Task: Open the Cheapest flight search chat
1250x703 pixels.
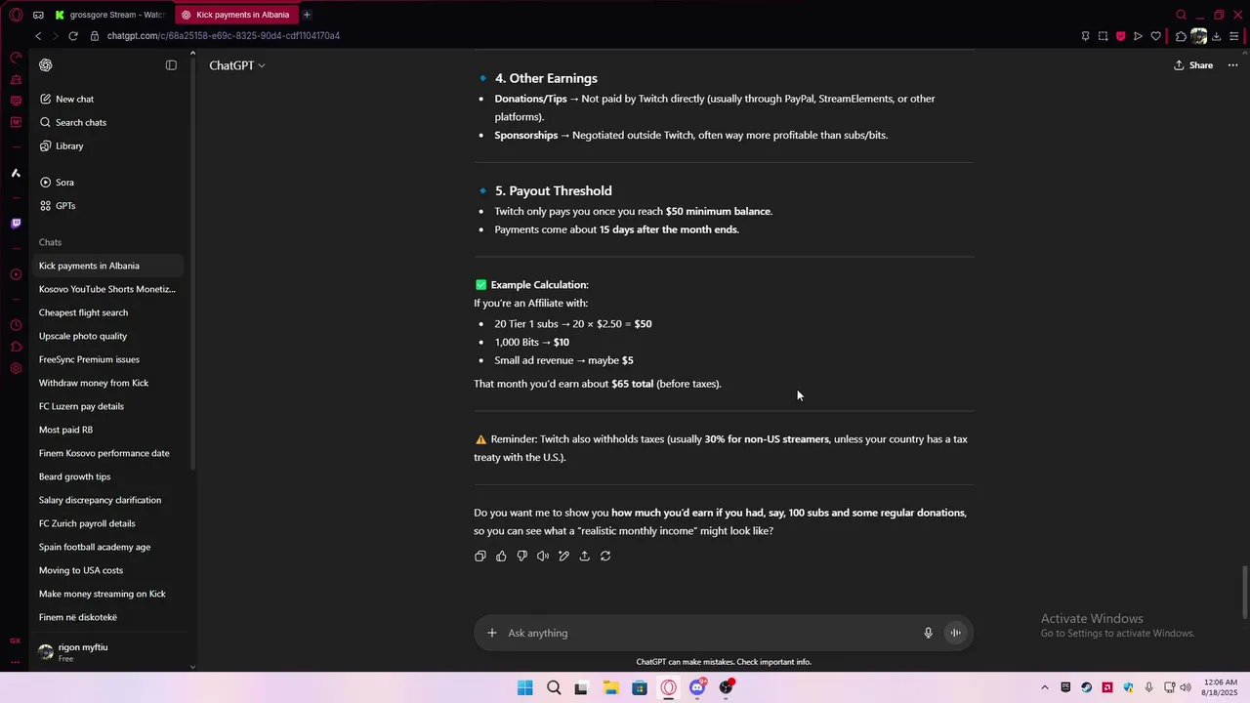Action: (107, 312)
